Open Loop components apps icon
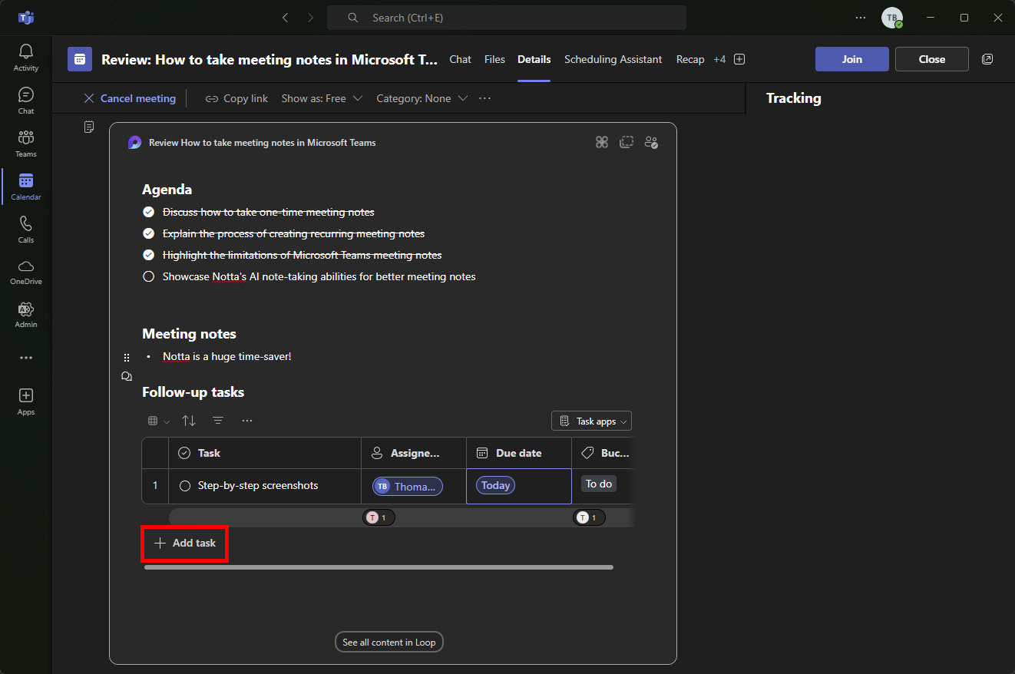 (x=602, y=142)
